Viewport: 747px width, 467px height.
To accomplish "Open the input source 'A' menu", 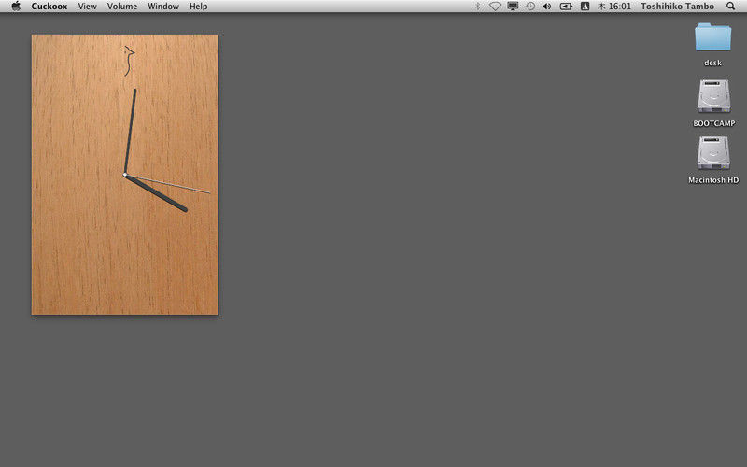I will coord(585,7).
